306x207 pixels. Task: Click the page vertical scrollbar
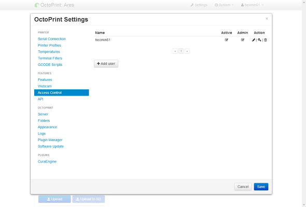pos(304,104)
